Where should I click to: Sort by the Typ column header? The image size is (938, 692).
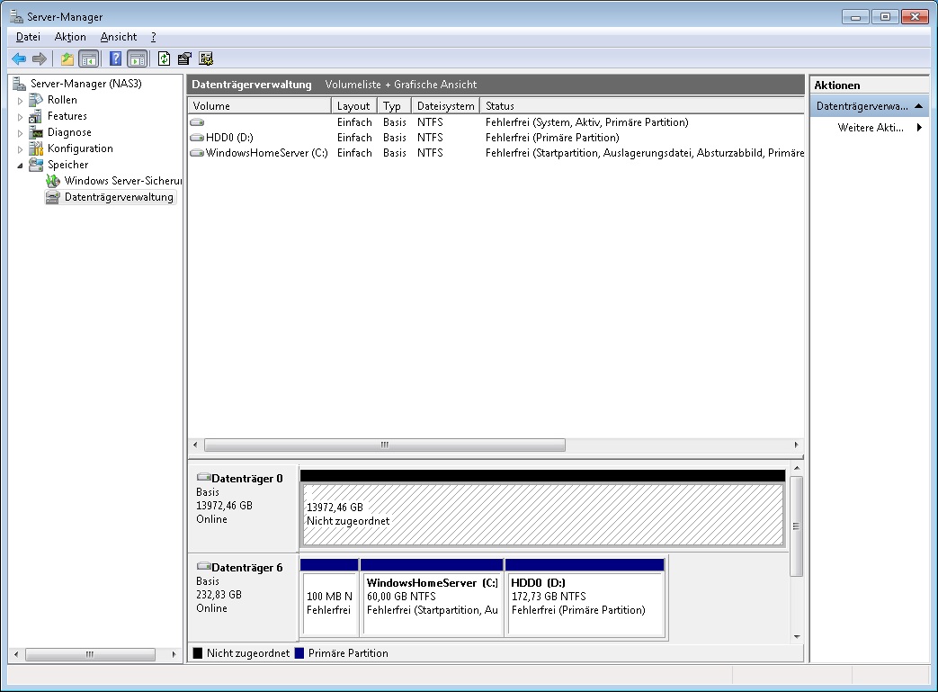coord(395,106)
